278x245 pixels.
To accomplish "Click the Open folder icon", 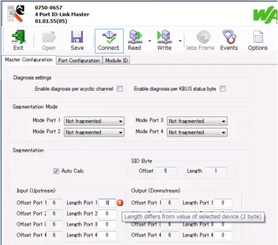I will click(49, 37).
